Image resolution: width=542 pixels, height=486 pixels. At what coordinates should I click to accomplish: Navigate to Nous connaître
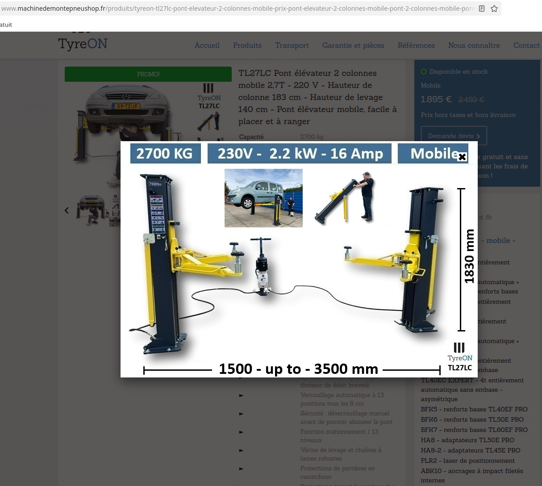pyautogui.click(x=474, y=45)
